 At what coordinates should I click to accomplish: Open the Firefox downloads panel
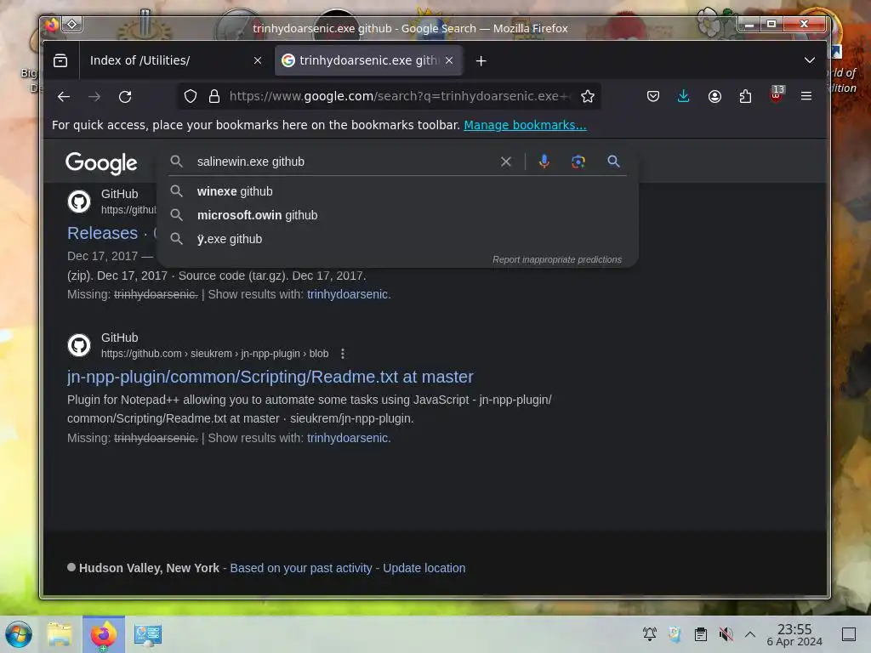684,97
